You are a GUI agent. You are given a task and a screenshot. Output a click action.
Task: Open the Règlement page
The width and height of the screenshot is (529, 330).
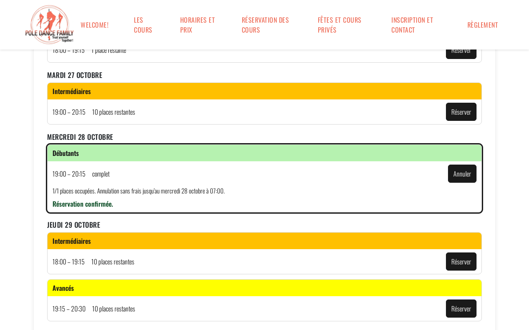[x=483, y=25]
